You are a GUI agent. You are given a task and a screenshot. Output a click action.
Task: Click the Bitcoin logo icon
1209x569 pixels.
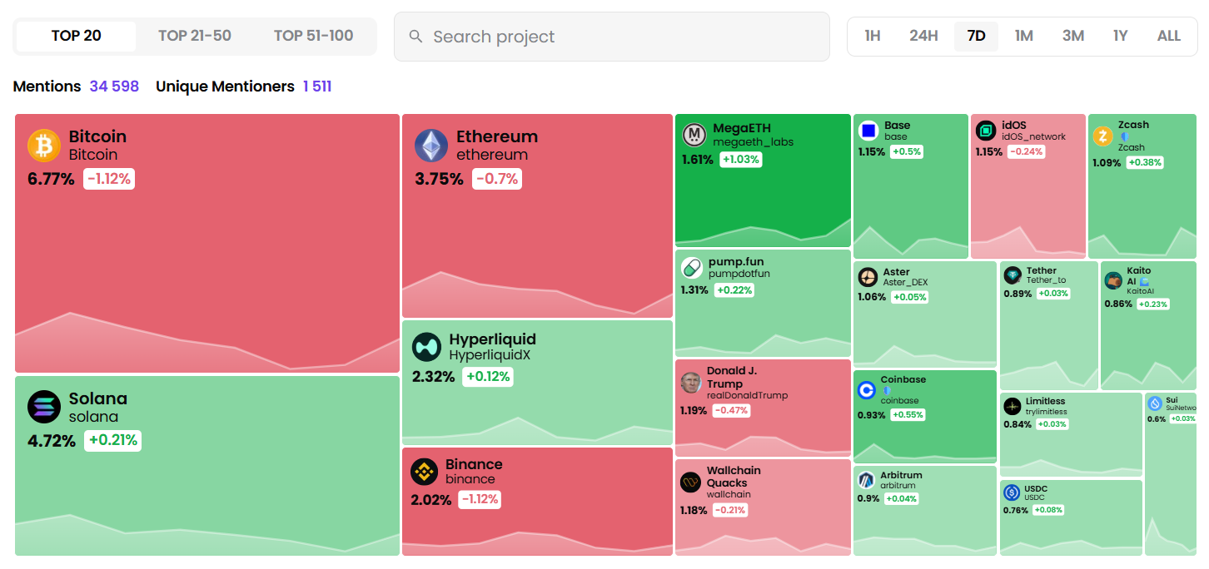click(44, 146)
